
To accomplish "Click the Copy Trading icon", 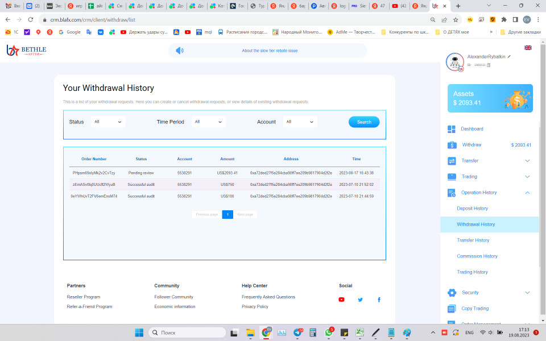I will click(452, 309).
